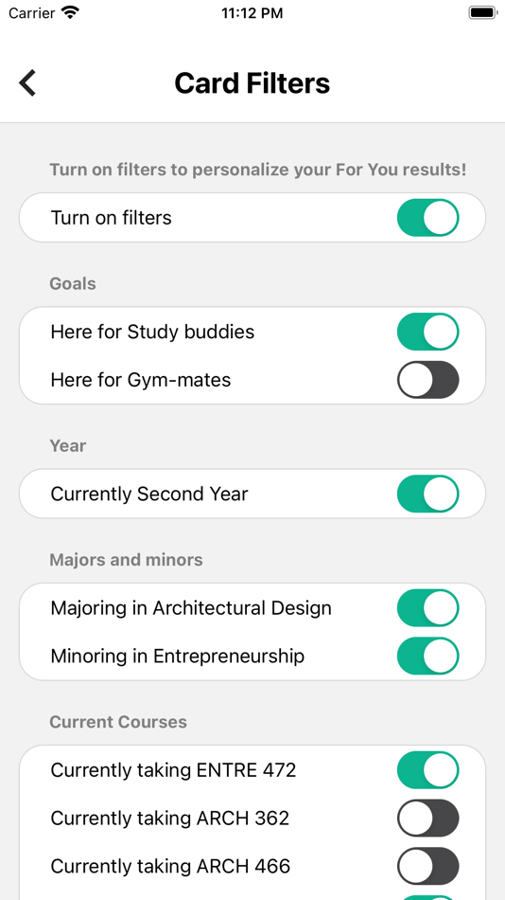This screenshot has height=900, width=505.
Task: Tap the personalize For You results hint
Action: [x=258, y=170]
